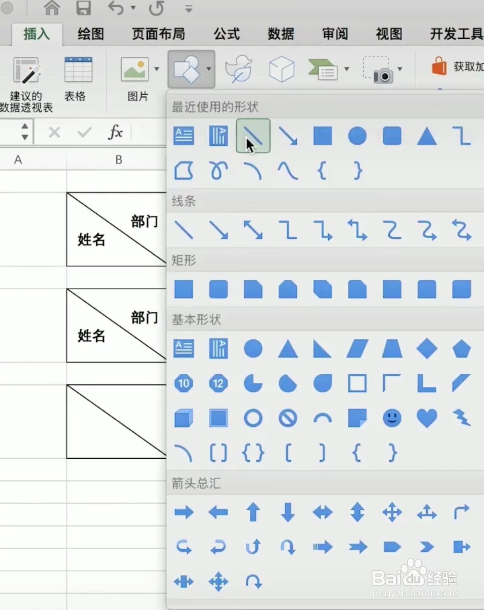Open the 图片 dropdown arrow
The height and width of the screenshot is (610, 484).
(157, 69)
